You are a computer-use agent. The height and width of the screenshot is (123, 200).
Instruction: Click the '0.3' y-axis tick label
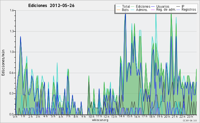point(12,93)
